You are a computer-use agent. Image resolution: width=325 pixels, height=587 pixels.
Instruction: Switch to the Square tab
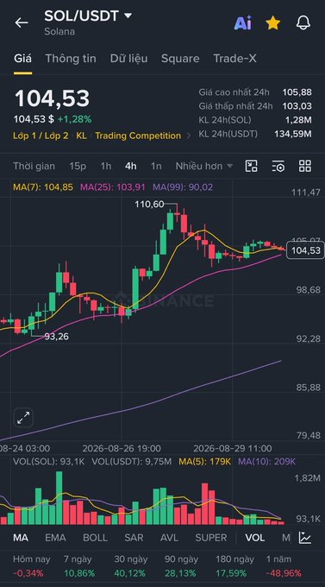click(x=180, y=59)
